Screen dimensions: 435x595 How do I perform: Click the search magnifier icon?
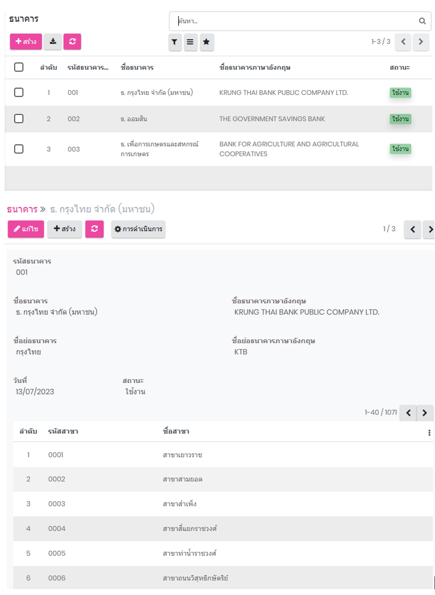[422, 21]
